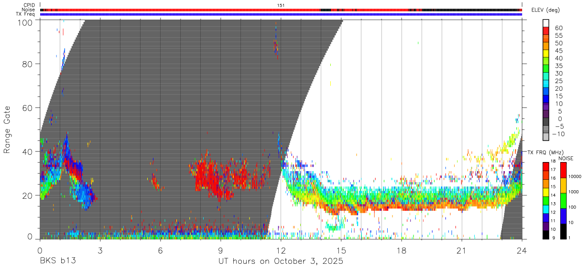Click the 11 label on TX FRQ legend
Viewport: 587px width, 271px height.
(x=554, y=221)
